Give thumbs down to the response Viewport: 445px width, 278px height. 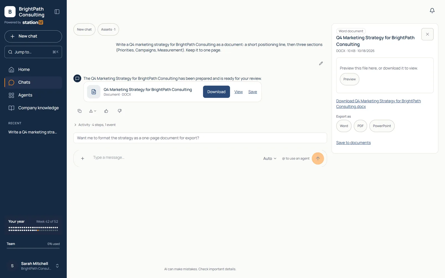[x=120, y=111]
